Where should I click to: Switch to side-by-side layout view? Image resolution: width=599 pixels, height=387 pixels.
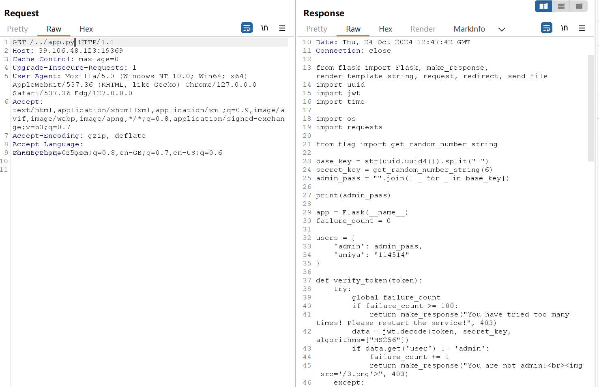pos(543,6)
